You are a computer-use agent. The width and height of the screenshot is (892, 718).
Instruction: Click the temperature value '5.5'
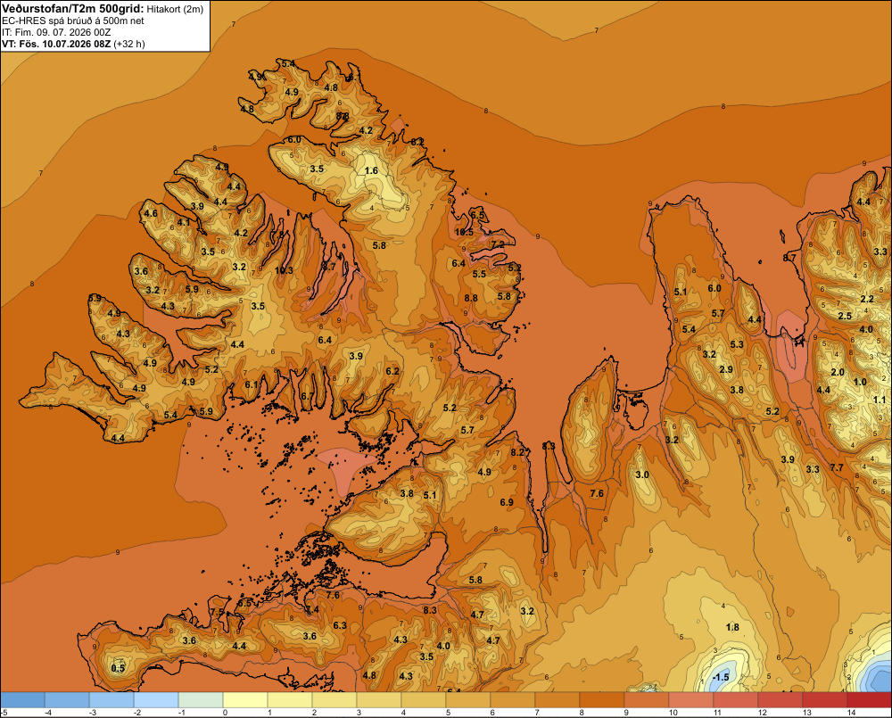click(x=480, y=274)
